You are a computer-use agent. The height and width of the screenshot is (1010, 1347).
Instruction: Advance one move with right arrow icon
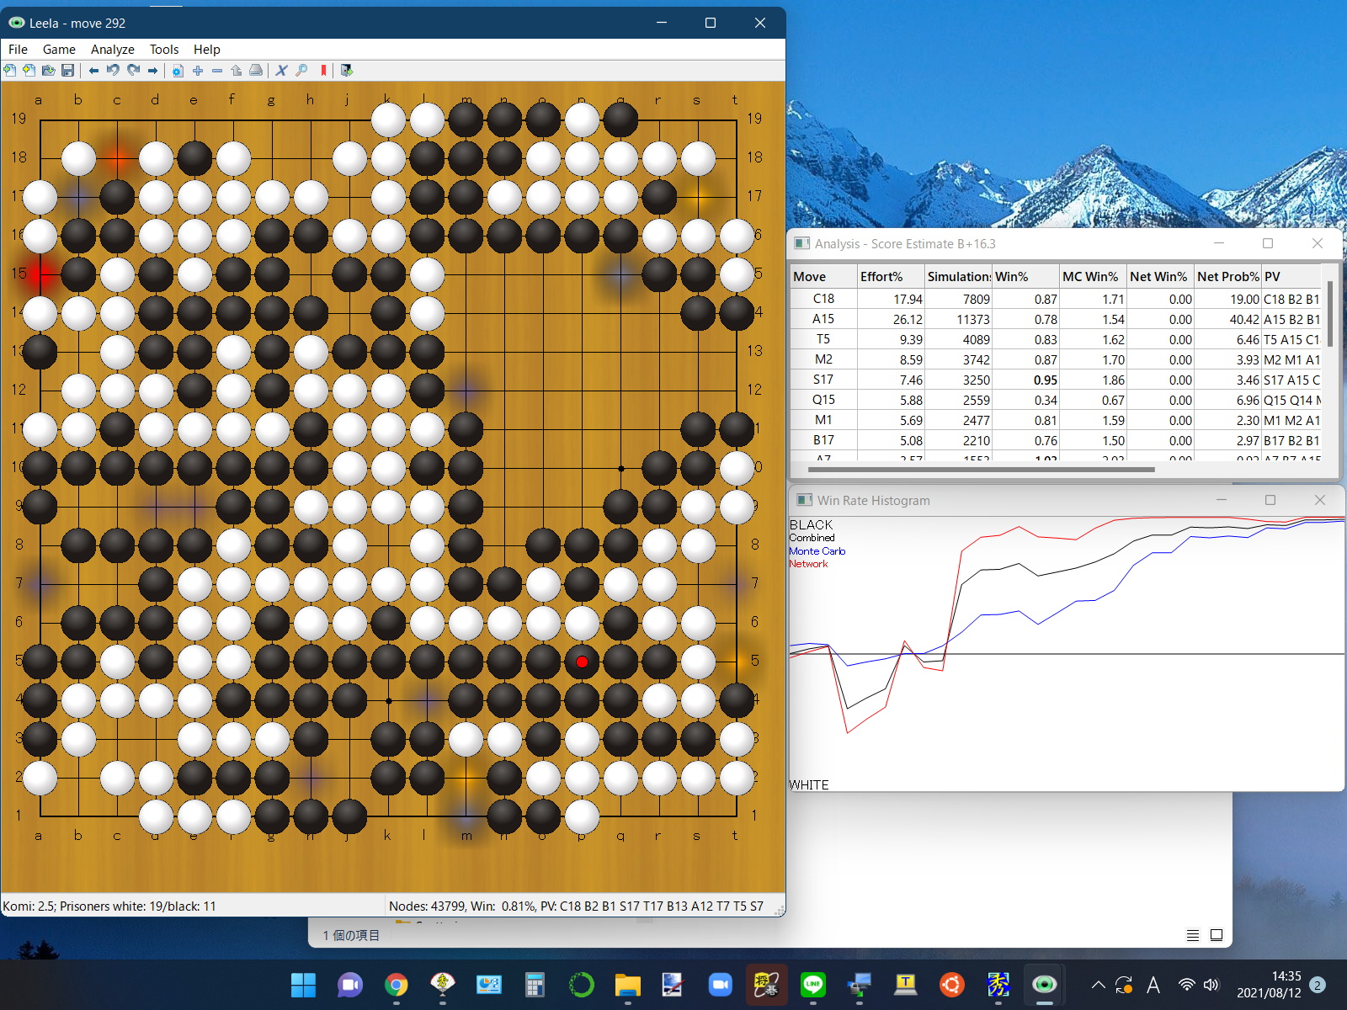pyautogui.click(x=152, y=71)
